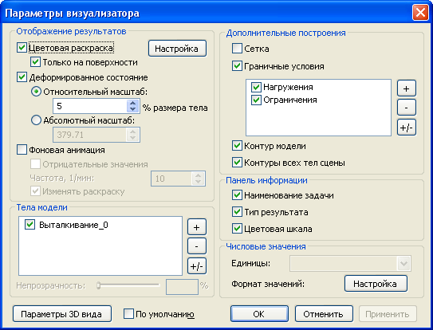Click the Выталкивание_0 list row text
433x330 pixels.
point(73,225)
